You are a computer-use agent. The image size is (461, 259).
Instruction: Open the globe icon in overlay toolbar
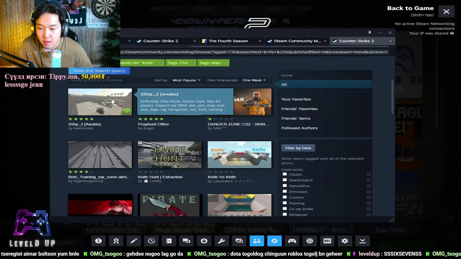click(310, 241)
